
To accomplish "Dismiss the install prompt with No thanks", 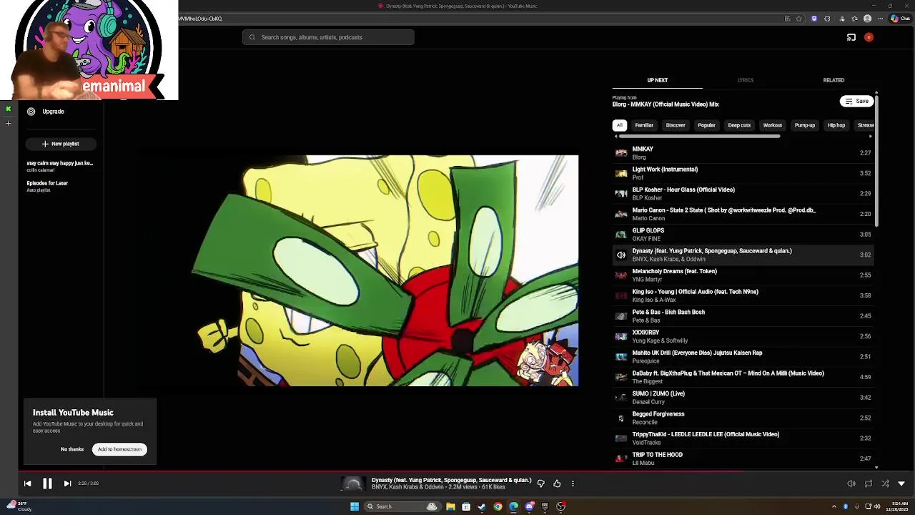I will 72,449.
